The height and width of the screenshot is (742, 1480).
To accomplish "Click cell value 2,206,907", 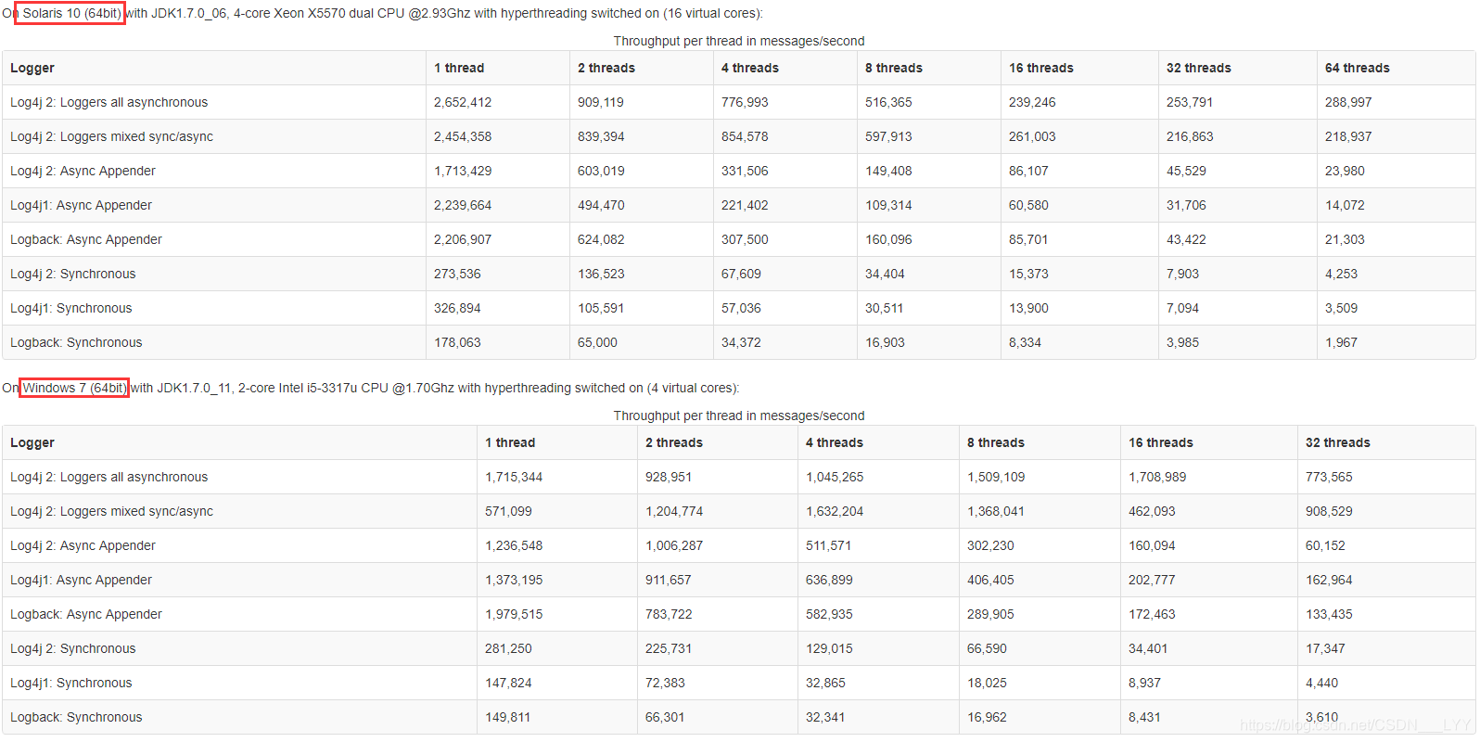I will coord(463,239).
